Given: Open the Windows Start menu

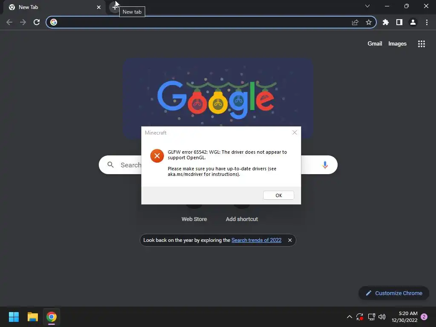Looking at the screenshot, I should tap(14, 317).
